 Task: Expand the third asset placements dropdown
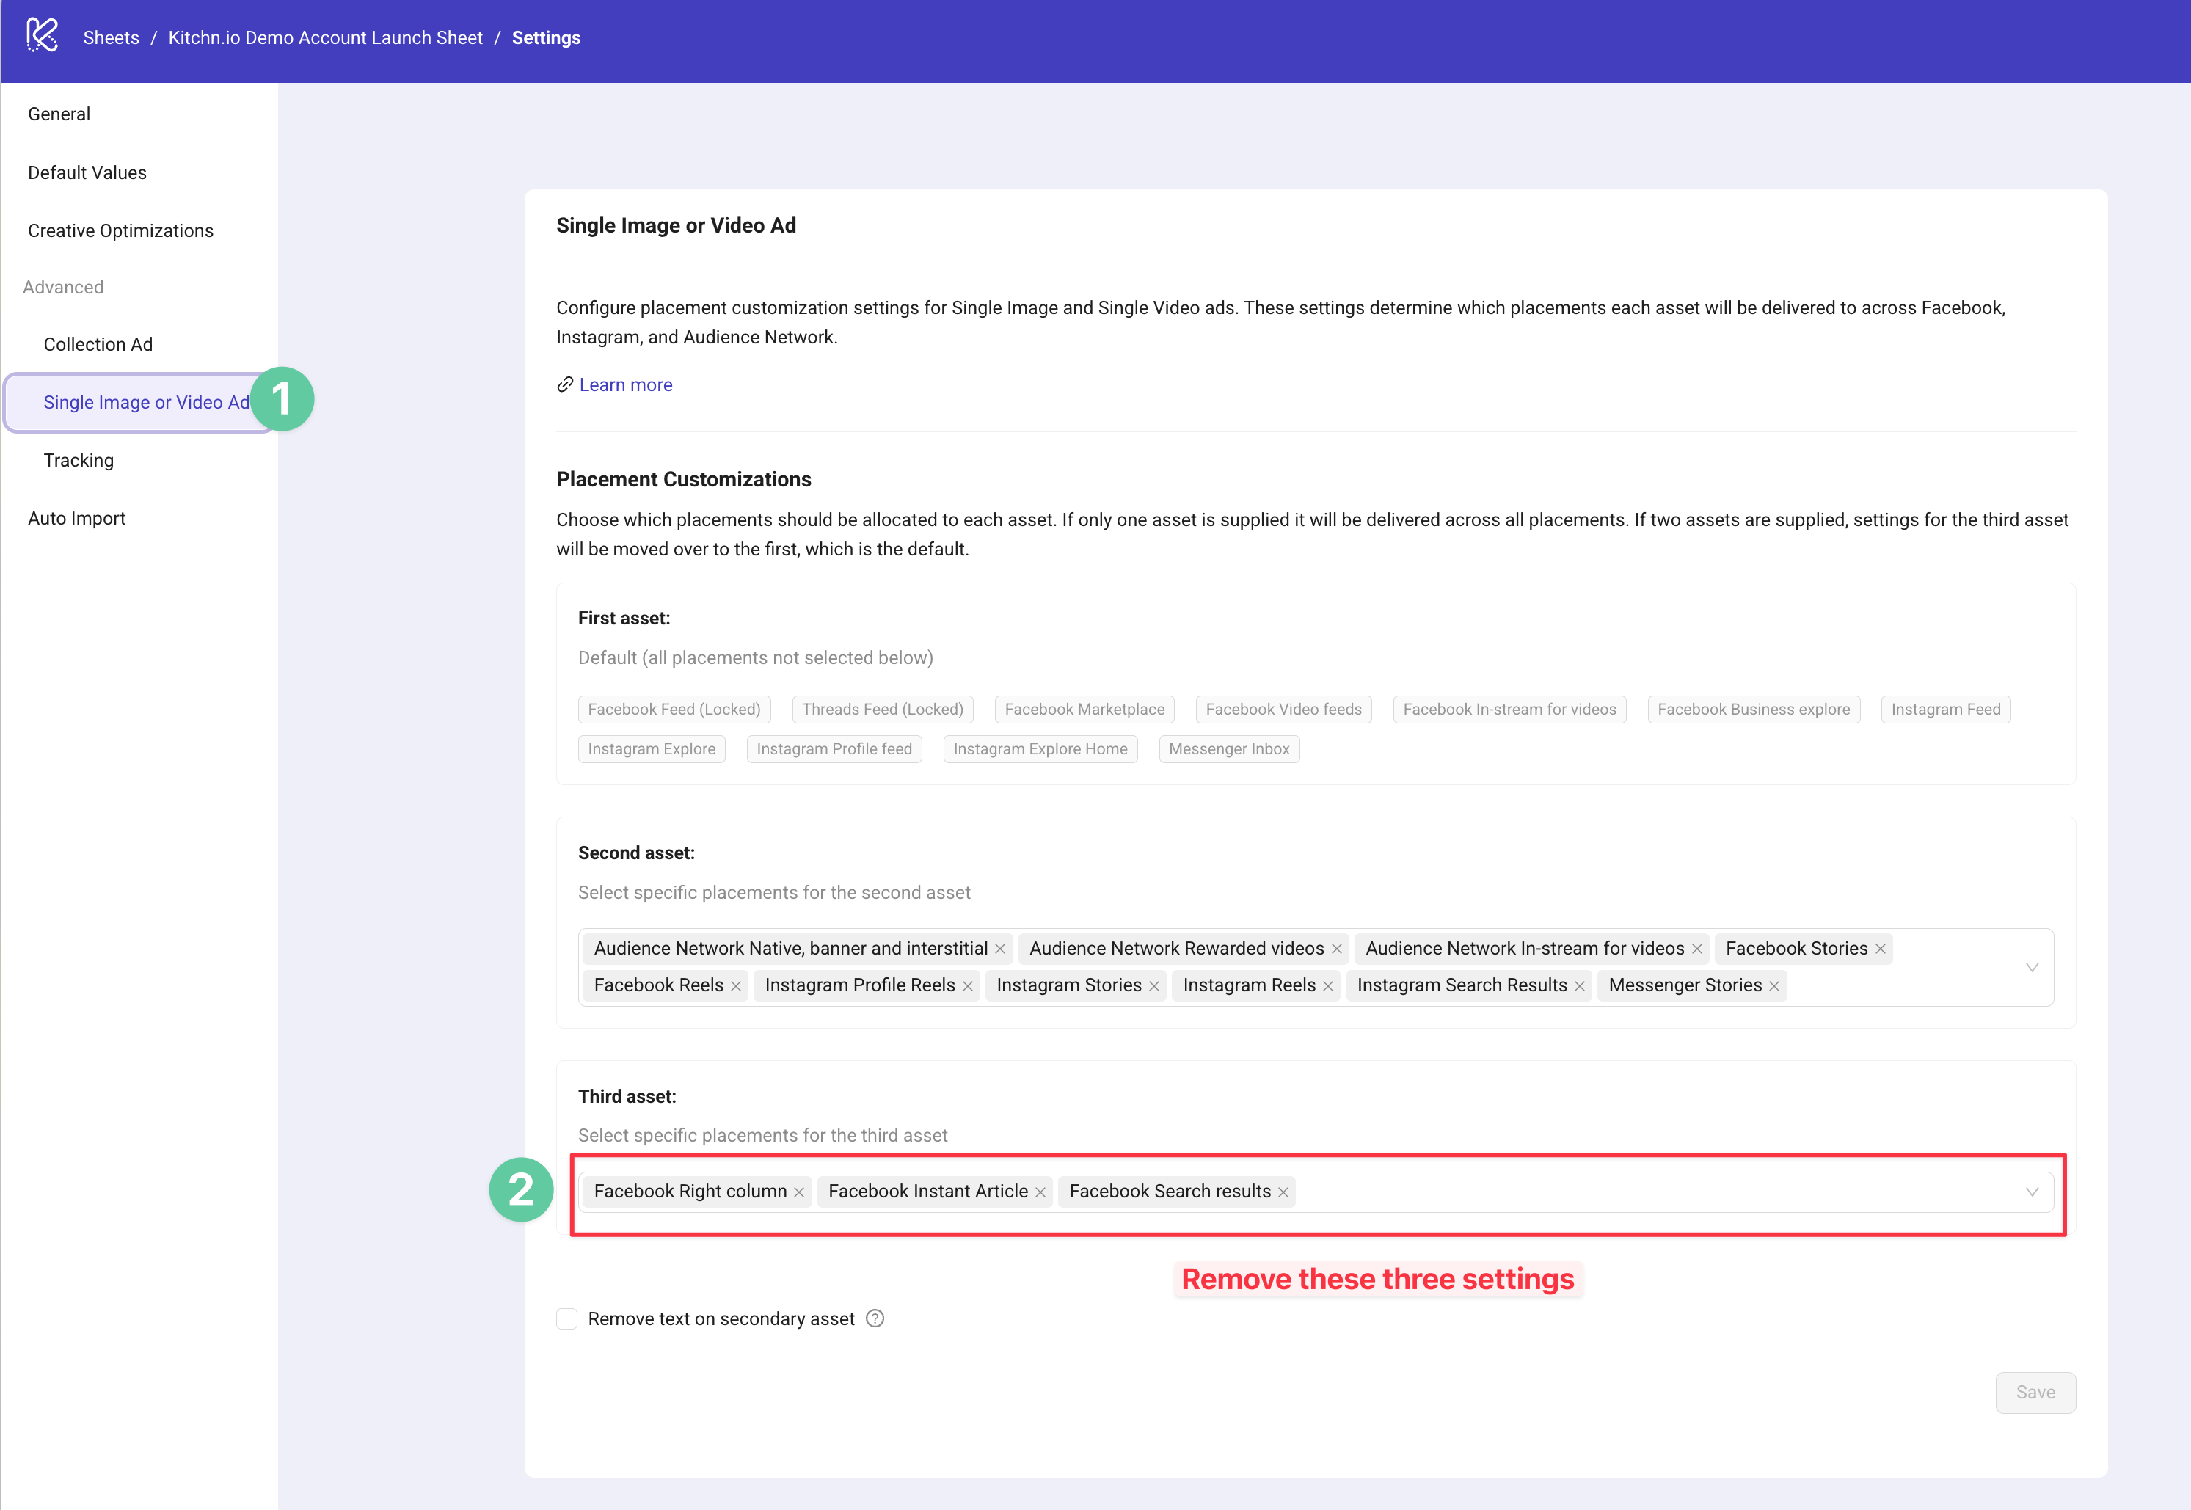point(2031,1192)
